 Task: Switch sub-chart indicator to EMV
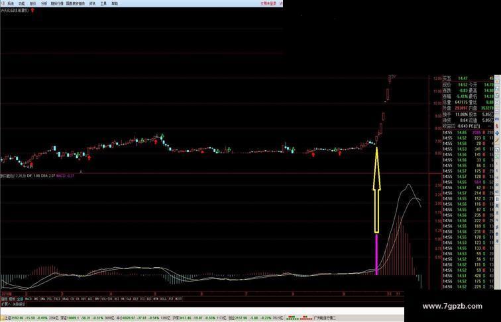[97, 299]
